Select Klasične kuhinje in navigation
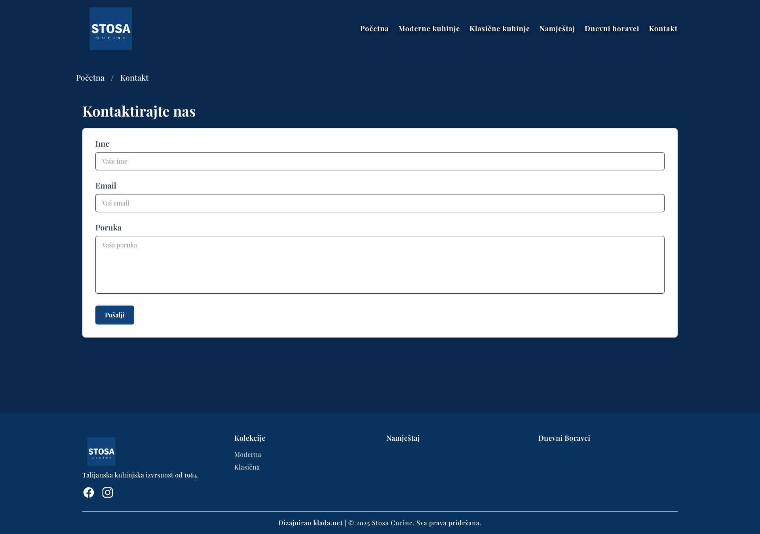 (x=499, y=28)
